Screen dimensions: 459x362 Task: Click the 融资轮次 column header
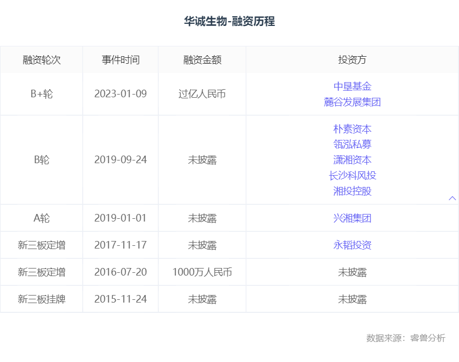pos(42,60)
